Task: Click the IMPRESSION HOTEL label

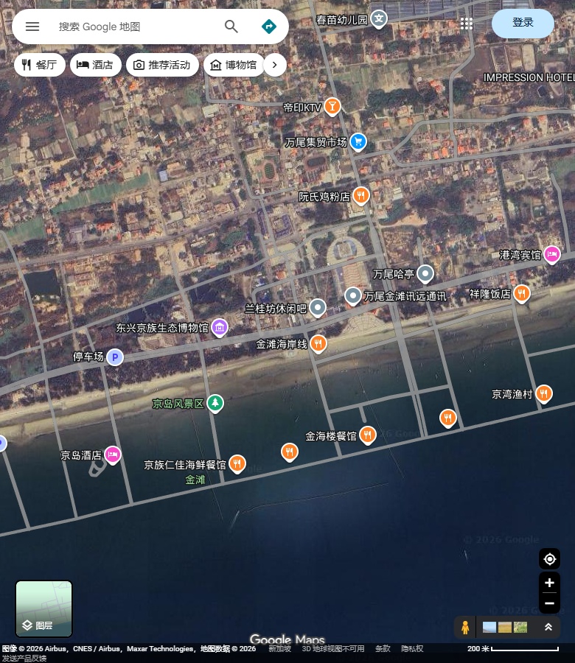Action: pyautogui.click(x=529, y=78)
